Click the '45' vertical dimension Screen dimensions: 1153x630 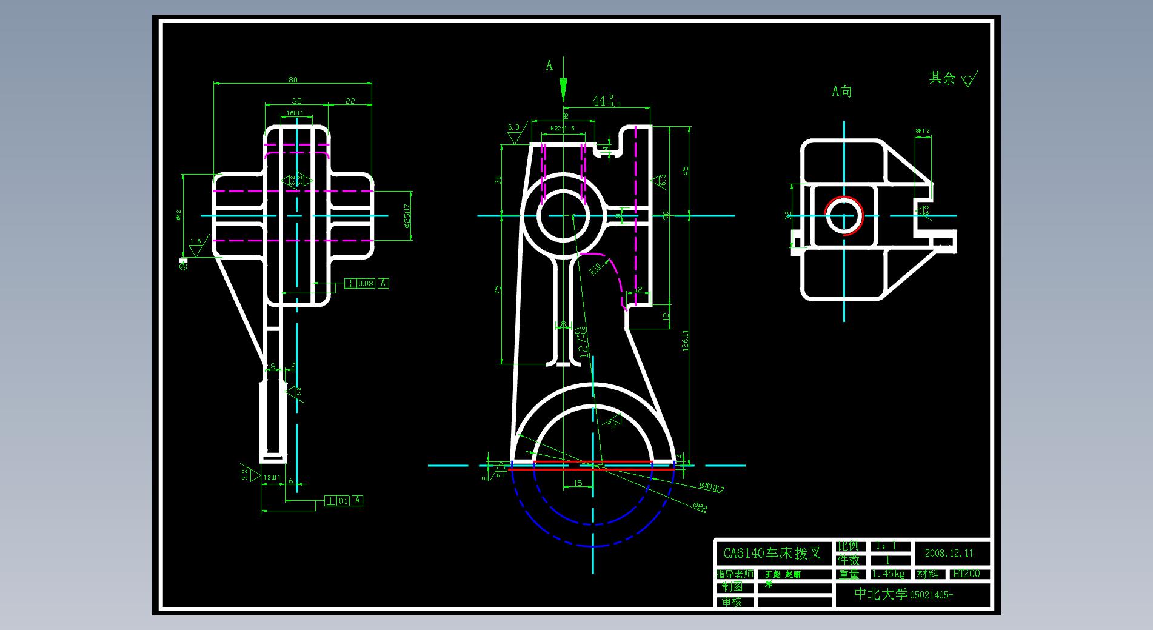pos(685,171)
